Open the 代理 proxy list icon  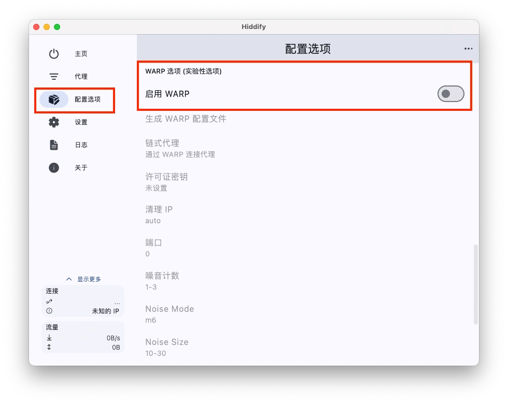pyautogui.click(x=54, y=77)
